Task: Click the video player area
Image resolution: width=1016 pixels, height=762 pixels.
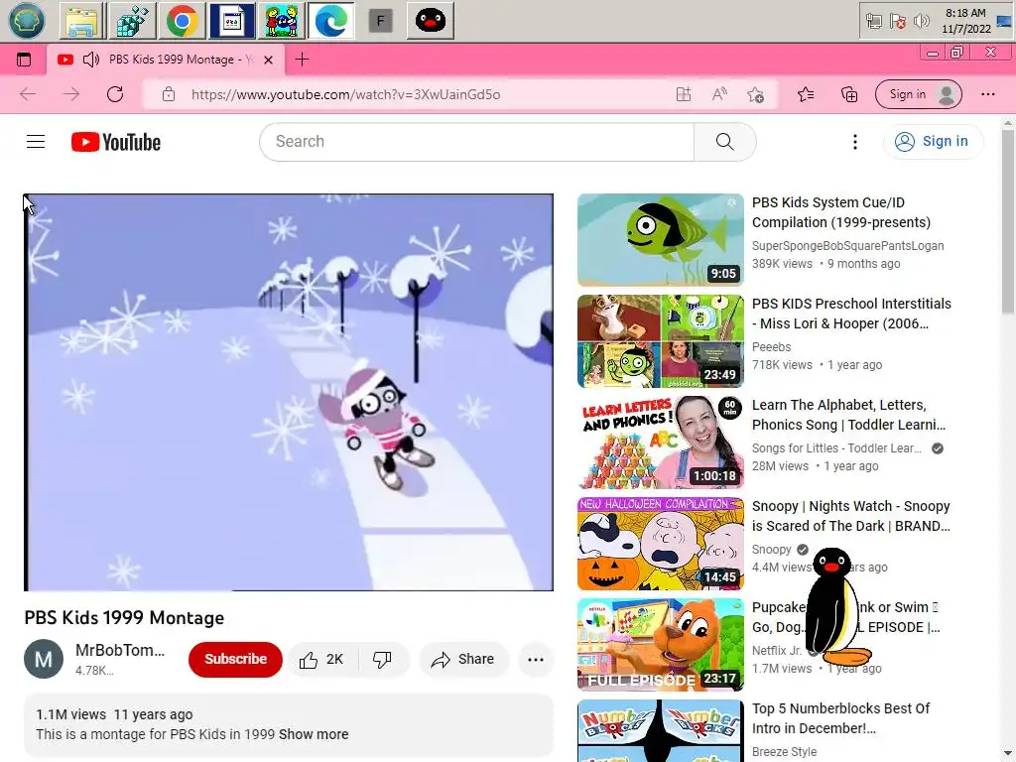Action: [x=289, y=392]
